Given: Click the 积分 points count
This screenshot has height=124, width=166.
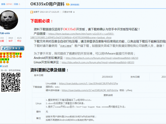Looking at the screenshot, I should pos(19,38).
